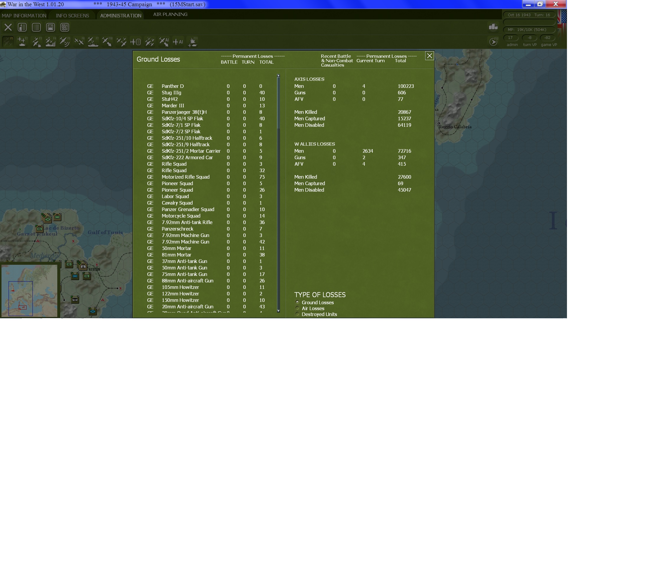
Task: Select Ground Losses radio button
Action: pyautogui.click(x=297, y=302)
